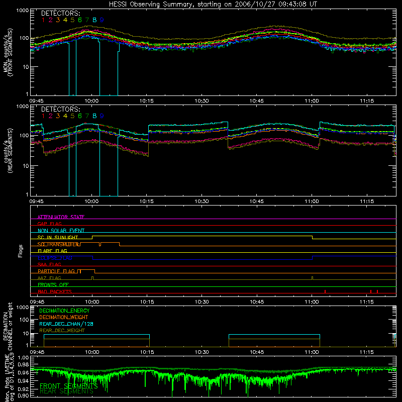Click the NON_SOLAR_EVENT flag label

tap(61, 231)
